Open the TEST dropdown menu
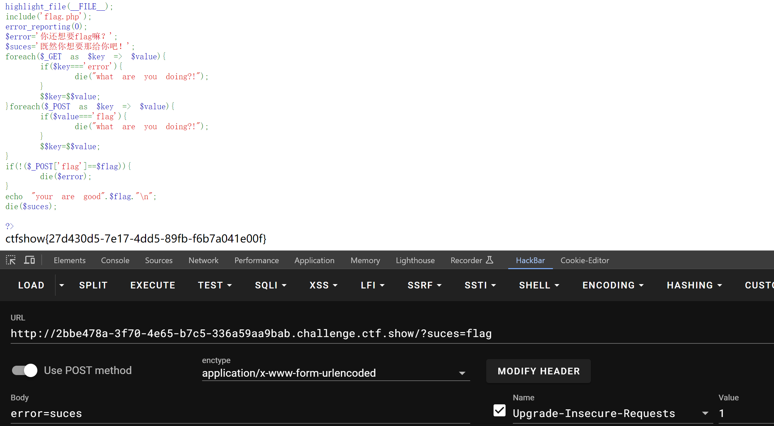The image size is (774, 426). (215, 285)
